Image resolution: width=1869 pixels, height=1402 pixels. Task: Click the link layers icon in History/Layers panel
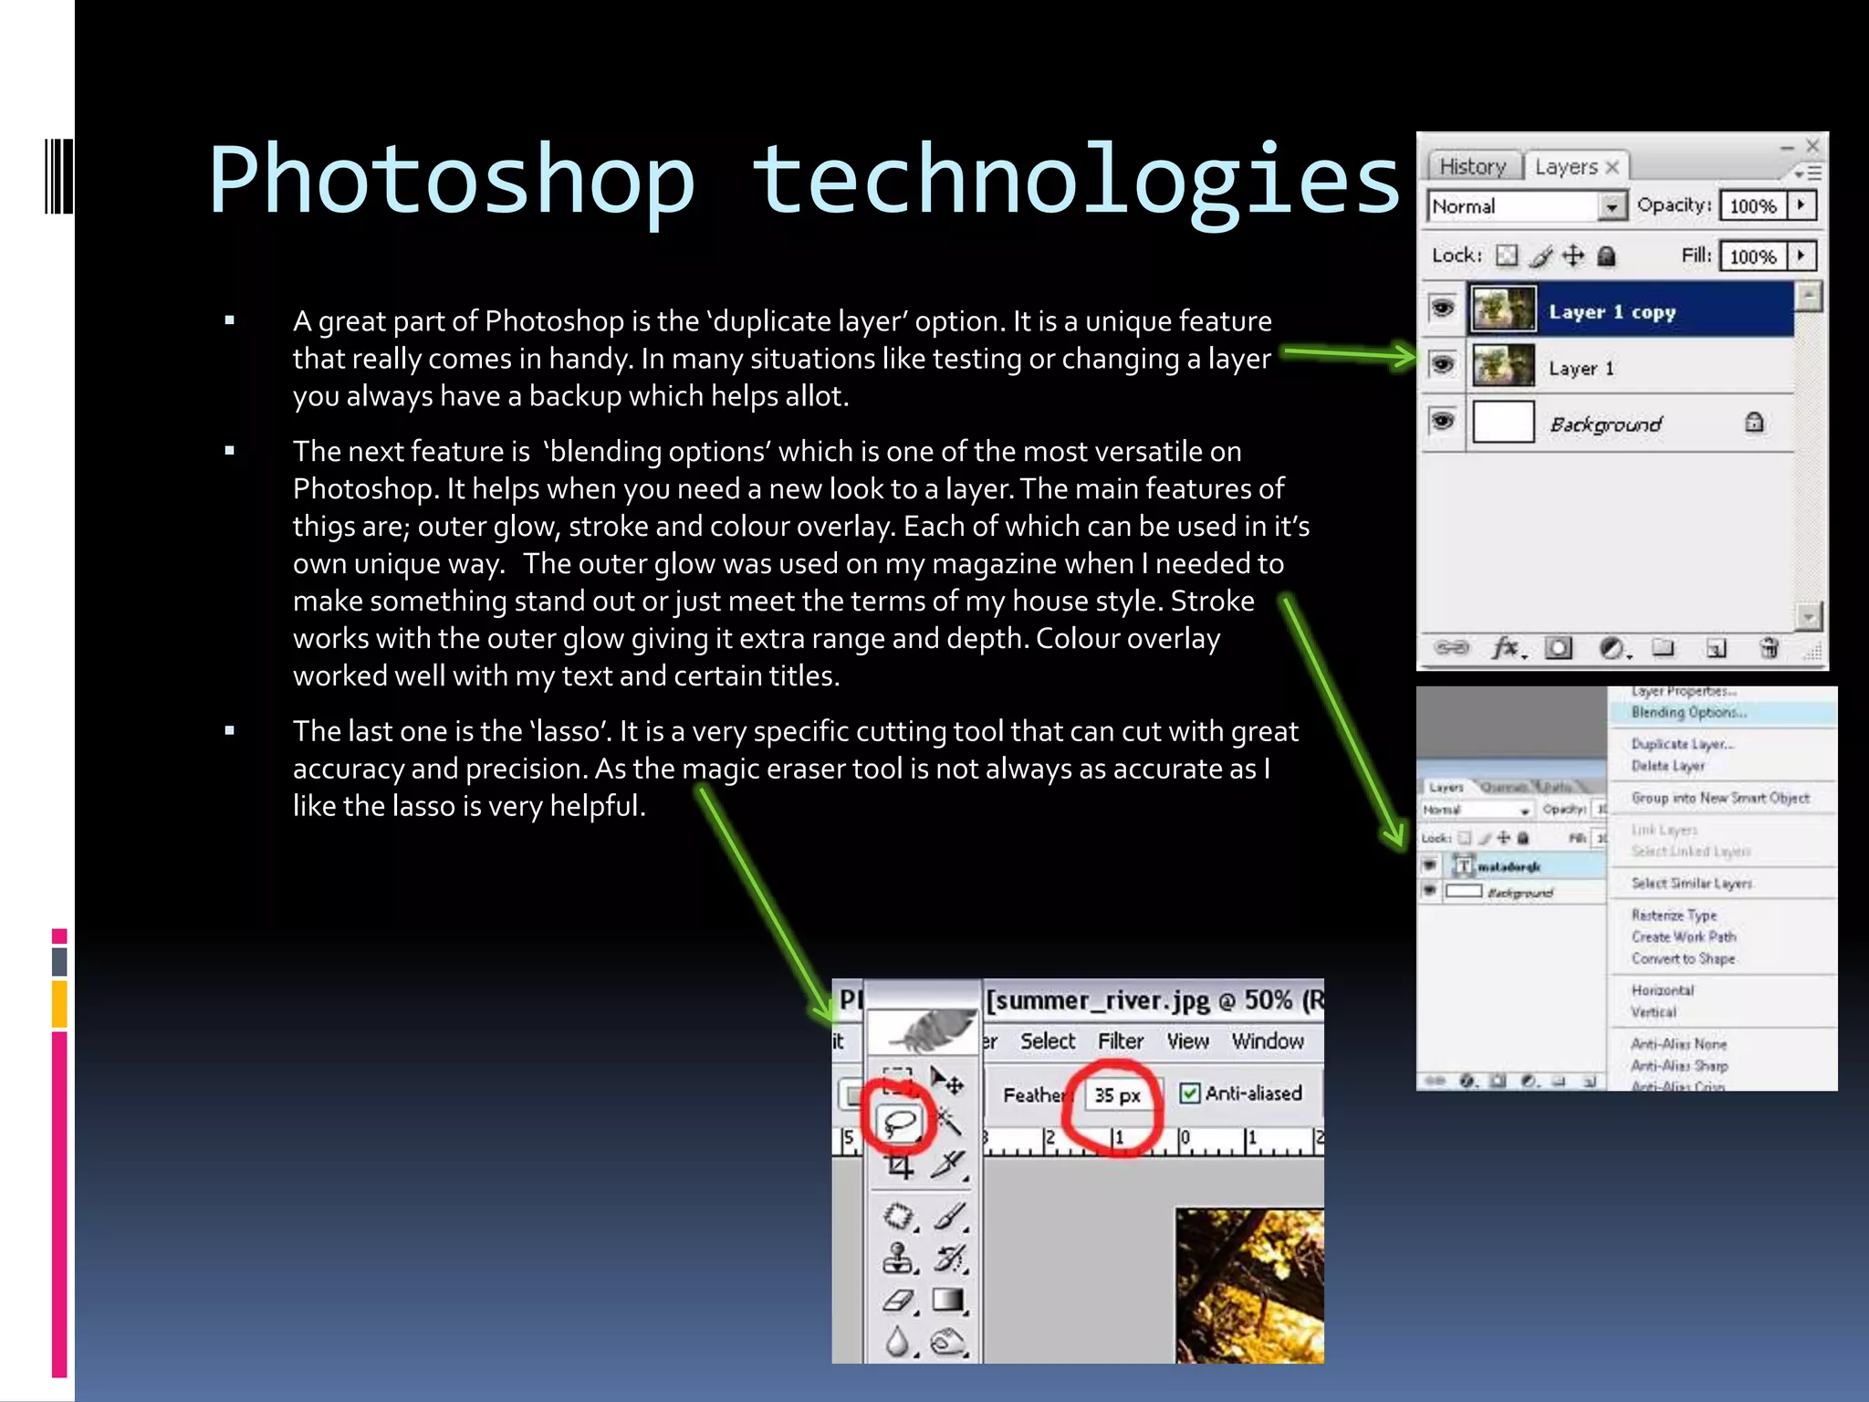(1451, 648)
